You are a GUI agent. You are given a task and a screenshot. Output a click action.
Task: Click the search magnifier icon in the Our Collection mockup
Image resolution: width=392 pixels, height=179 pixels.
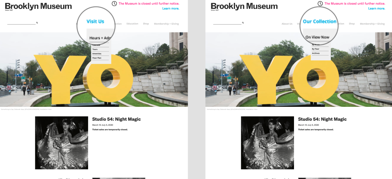243,23
